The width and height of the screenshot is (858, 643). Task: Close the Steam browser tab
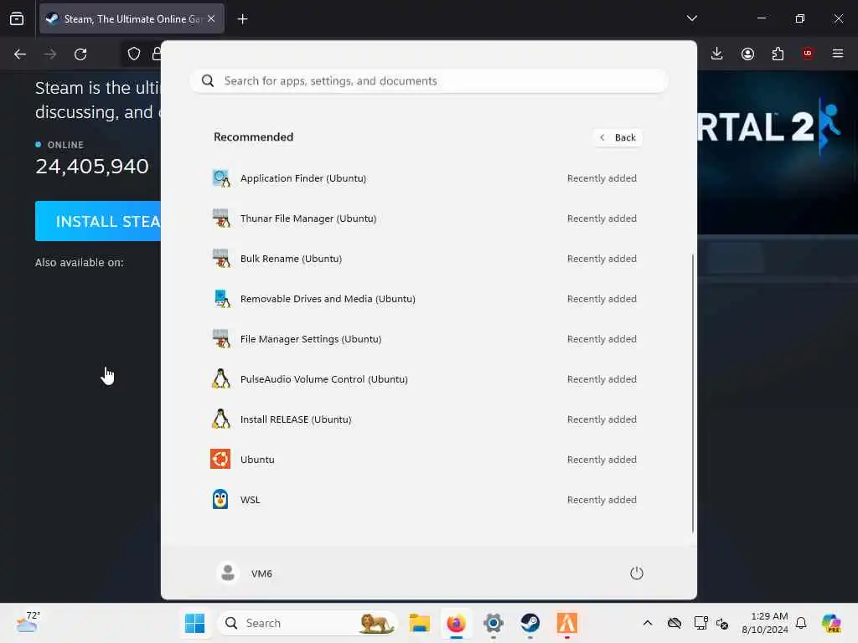click(x=211, y=18)
